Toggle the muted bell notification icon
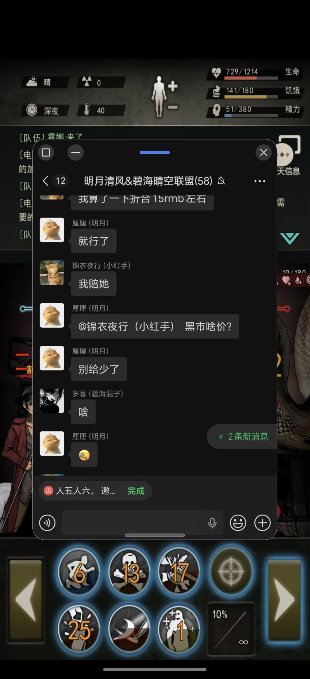The image size is (310, 679). click(221, 181)
